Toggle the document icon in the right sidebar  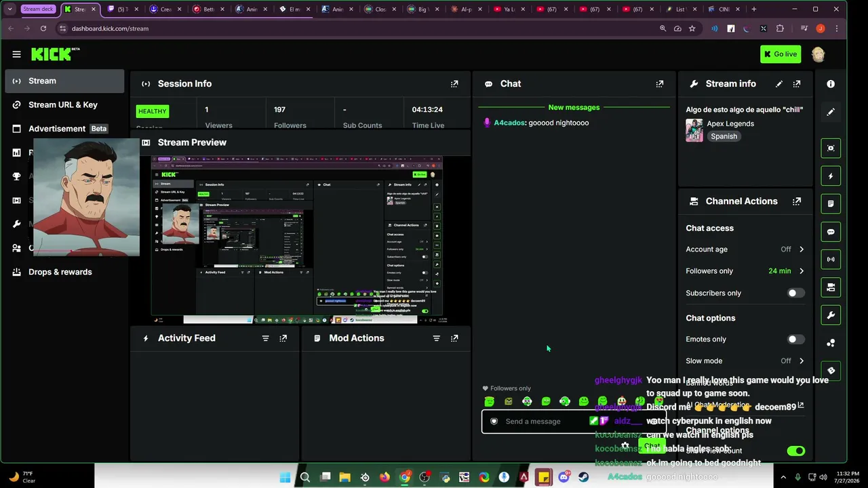[831, 204]
